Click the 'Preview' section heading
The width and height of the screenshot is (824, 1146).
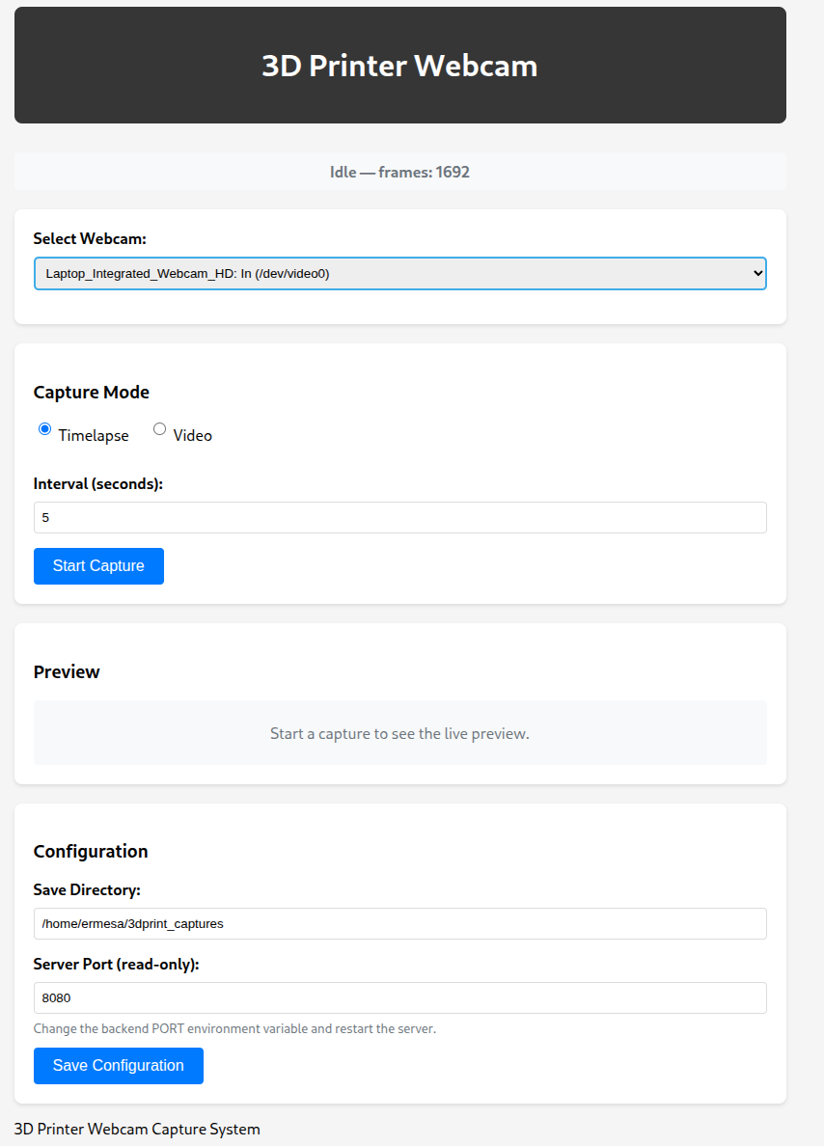point(67,672)
